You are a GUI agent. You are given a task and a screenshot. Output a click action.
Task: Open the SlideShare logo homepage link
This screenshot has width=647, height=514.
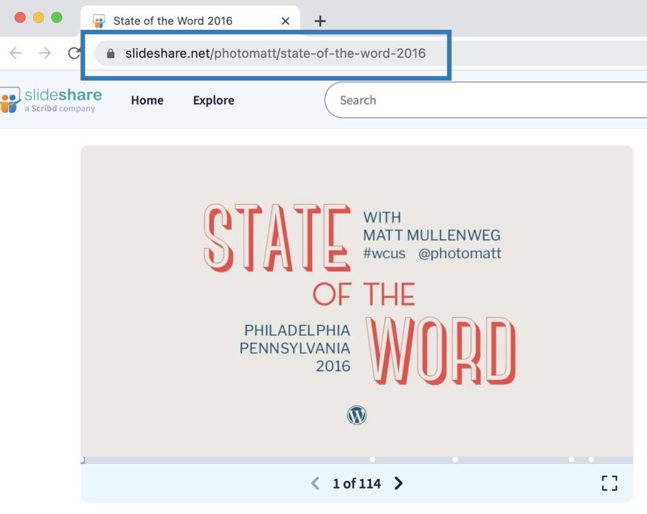click(x=51, y=100)
